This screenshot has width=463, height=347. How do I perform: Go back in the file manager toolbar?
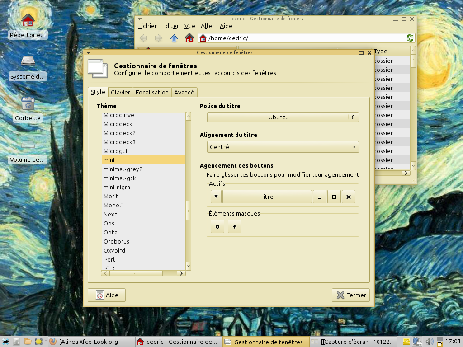(143, 38)
